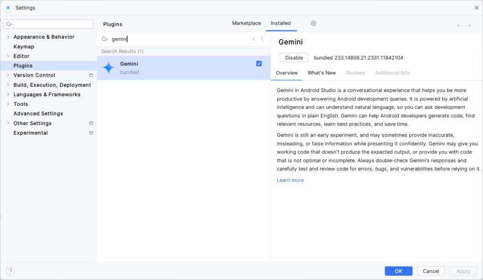Click plugin search magnifier icon

coord(105,39)
